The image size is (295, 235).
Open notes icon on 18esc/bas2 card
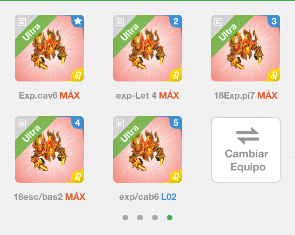pos(22,124)
